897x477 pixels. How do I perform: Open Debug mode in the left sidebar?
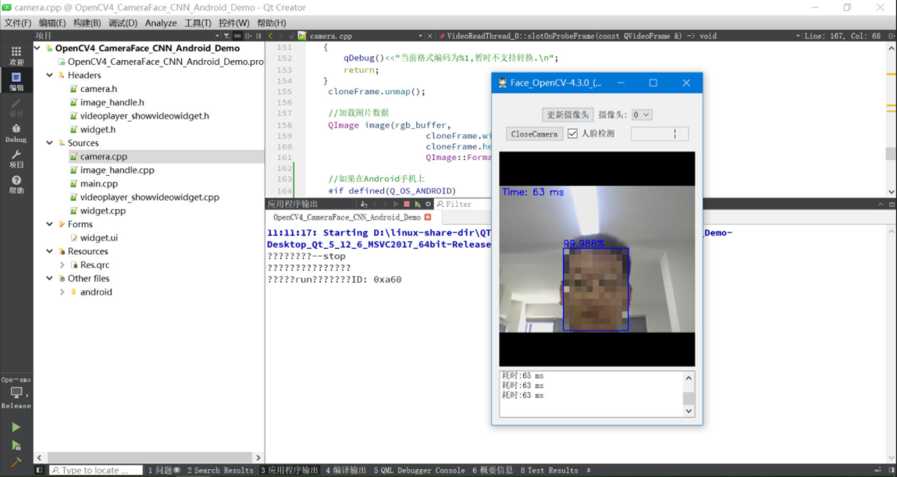point(16,132)
